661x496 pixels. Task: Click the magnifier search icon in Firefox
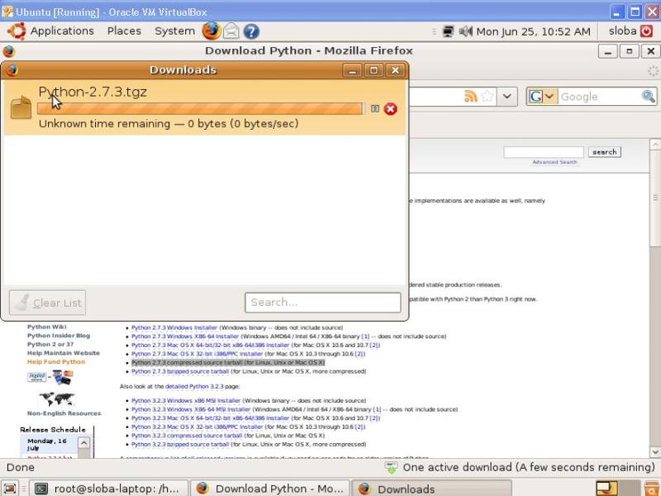click(649, 97)
